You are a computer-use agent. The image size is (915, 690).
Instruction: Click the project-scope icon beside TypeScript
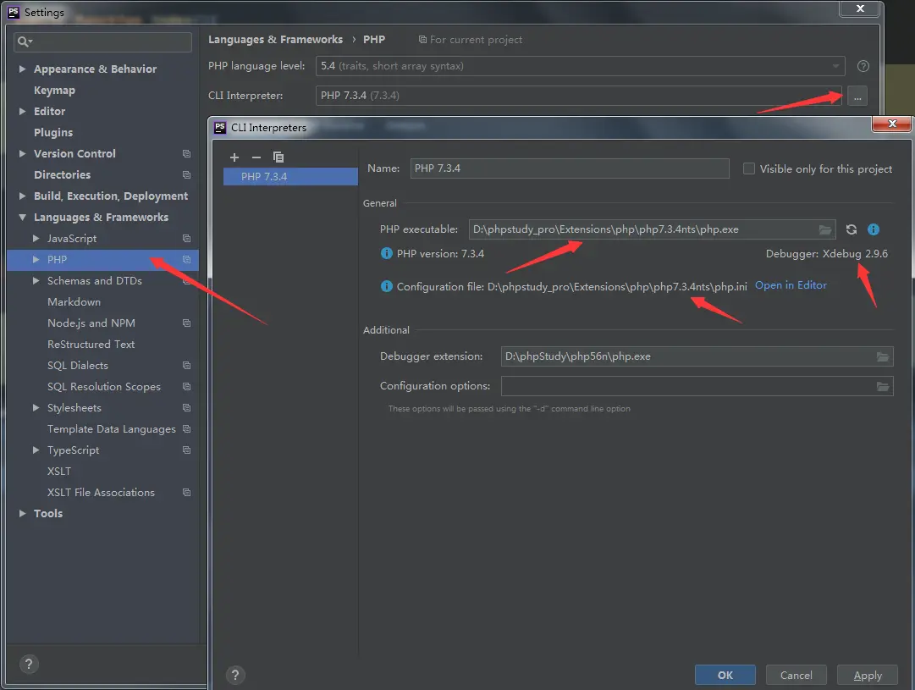[187, 450]
